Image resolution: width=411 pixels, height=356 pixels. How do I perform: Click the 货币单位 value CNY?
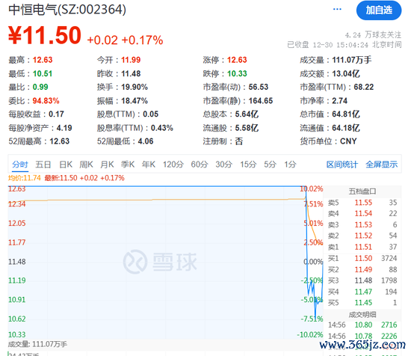click(348, 141)
